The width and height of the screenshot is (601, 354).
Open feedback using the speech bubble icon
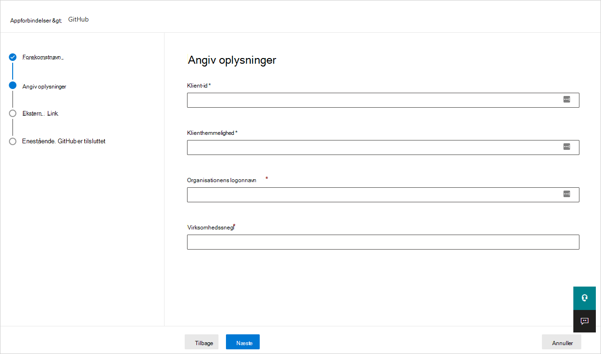pos(584,321)
